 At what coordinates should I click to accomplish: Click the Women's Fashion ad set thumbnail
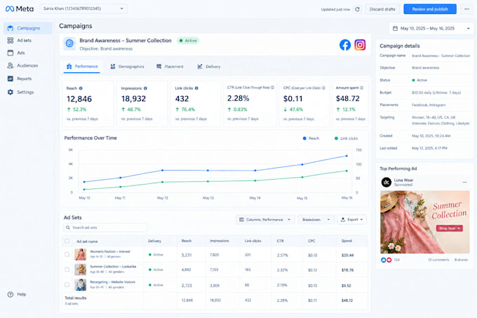click(x=80, y=254)
